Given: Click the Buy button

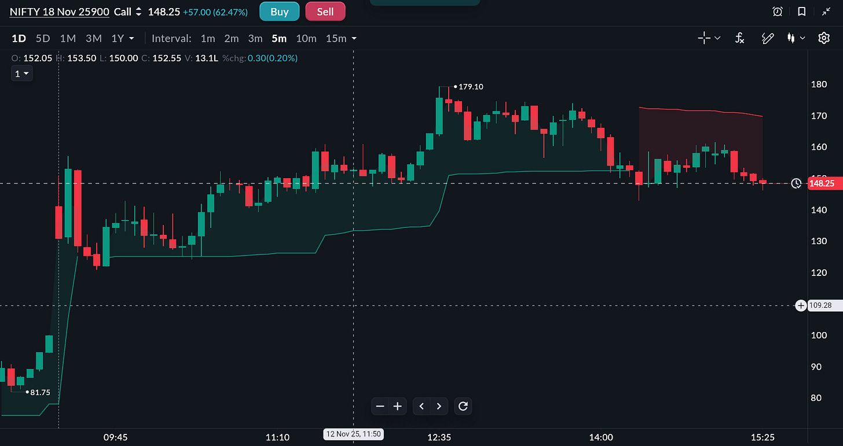Looking at the screenshot, I should [x=279, y=12].
